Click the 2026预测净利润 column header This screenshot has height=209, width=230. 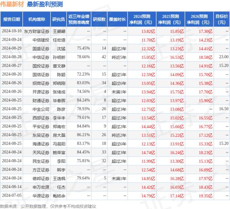(199, 19)
